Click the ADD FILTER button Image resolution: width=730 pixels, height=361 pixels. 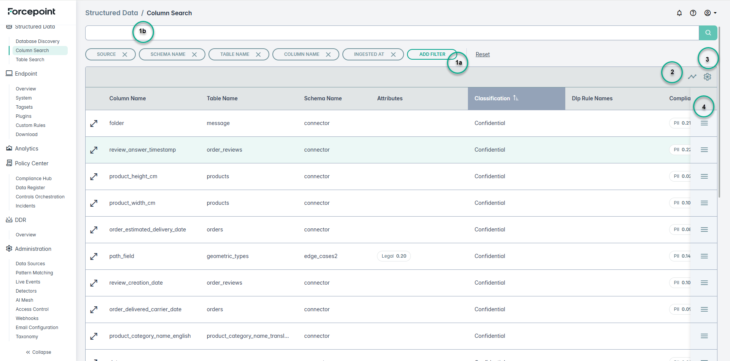(432, 54)
